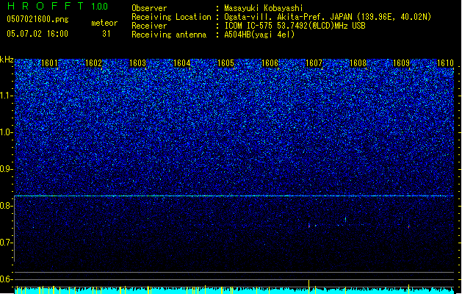This screenshot has width=462, height=294.
Task: Click the 0.8 kHz axis label
Action: point(6,206)
